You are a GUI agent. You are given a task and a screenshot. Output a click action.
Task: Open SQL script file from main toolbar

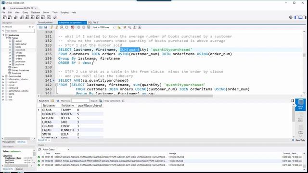pos(10,17)
